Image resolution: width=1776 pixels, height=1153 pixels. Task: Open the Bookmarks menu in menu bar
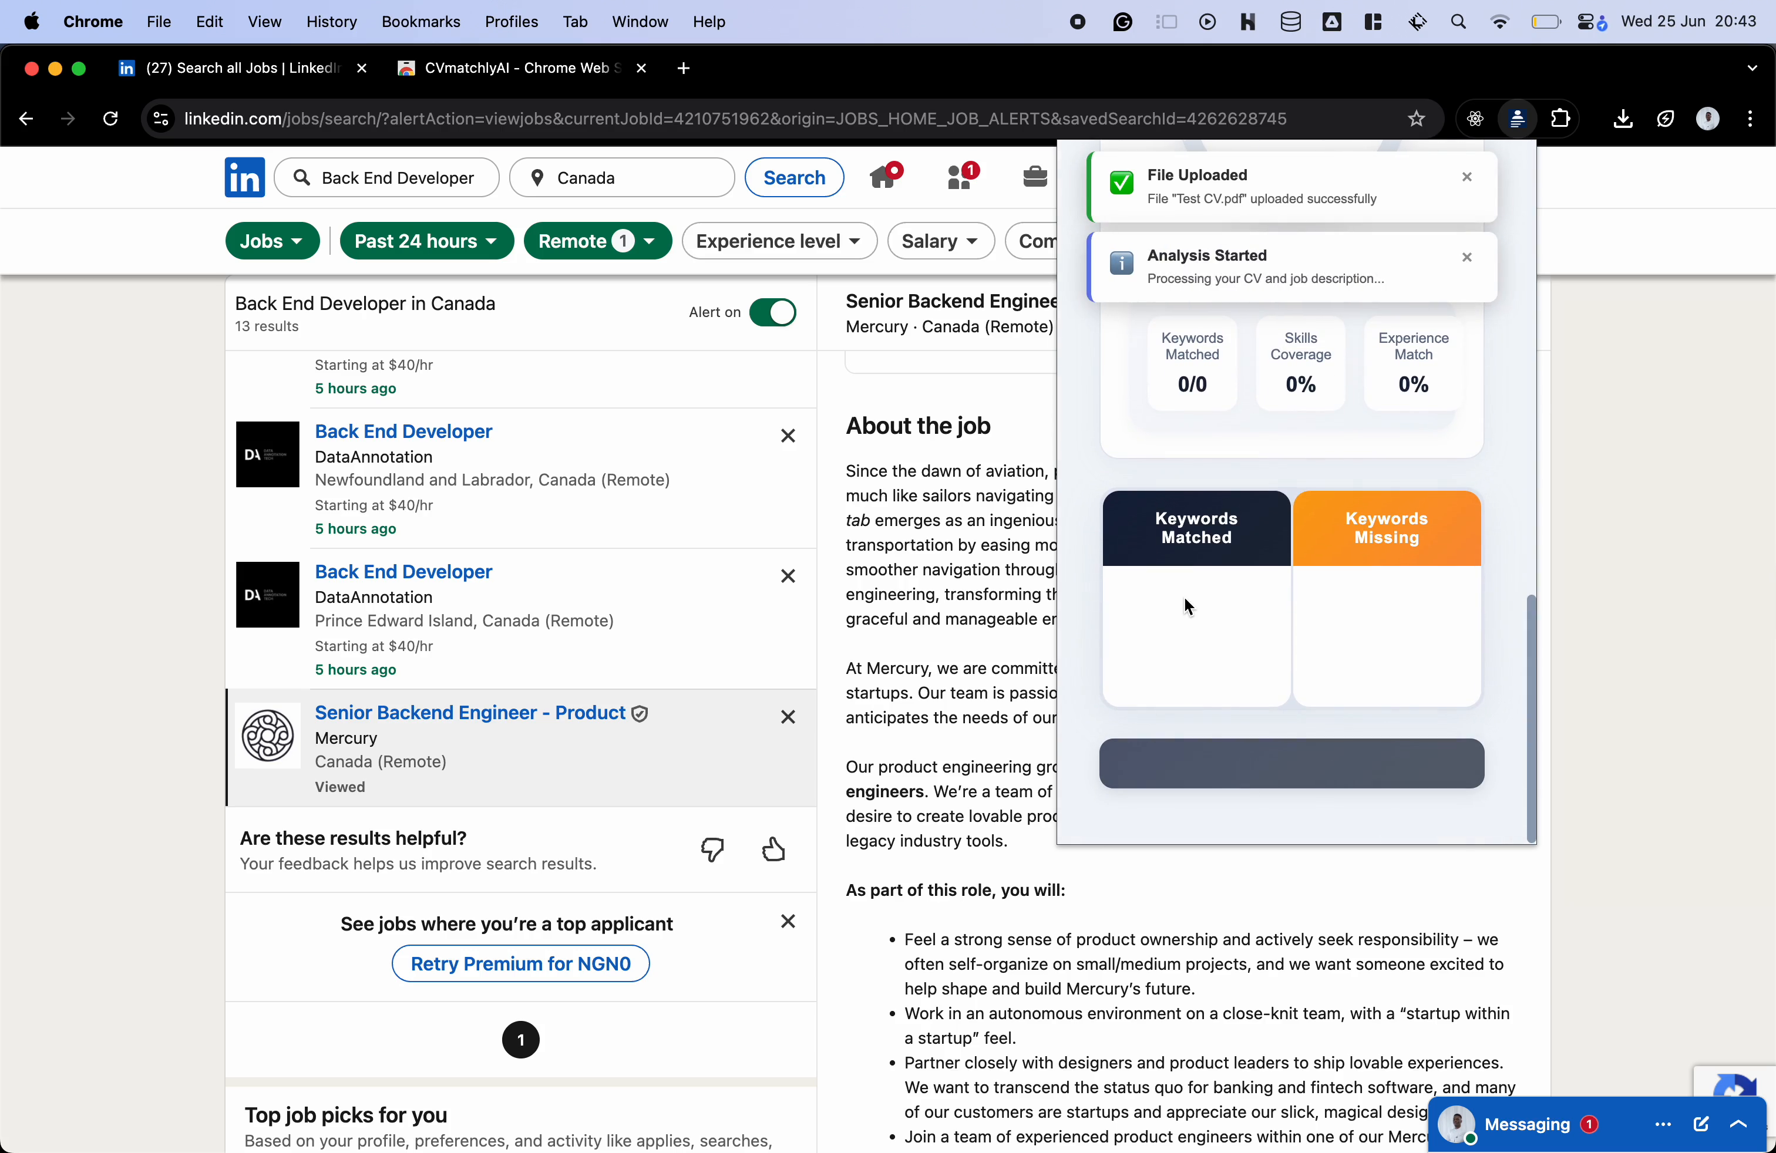pyautogui.click(x=420, y=22)
